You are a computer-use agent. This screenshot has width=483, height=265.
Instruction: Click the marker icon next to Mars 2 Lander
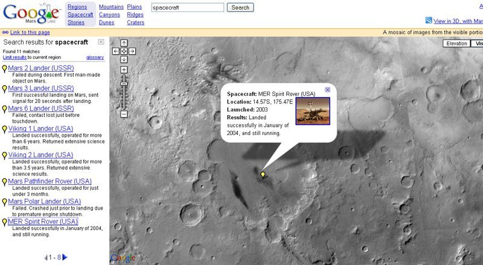point(4,69)
